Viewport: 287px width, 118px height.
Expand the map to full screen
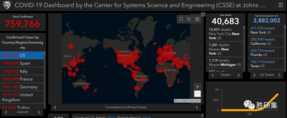pyautogui.click(x=203, y=14)
